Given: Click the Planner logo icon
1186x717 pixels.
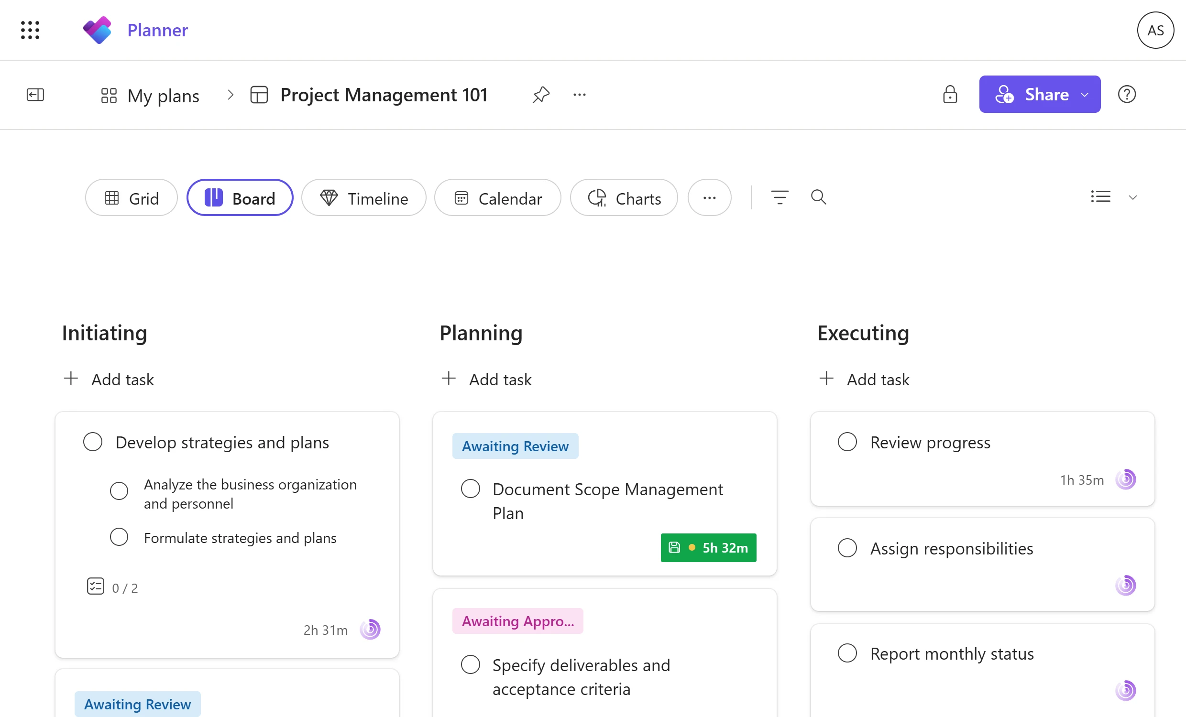Looking at the screenshot, I should pos(97,30).
